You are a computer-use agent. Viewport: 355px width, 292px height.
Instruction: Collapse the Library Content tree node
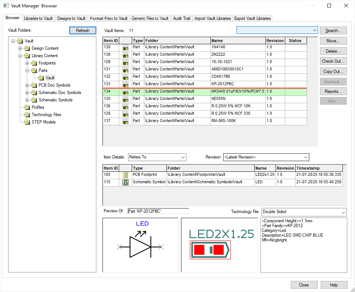20,56
